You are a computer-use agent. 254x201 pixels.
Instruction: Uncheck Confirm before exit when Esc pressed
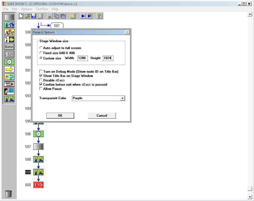click(41, 85)
